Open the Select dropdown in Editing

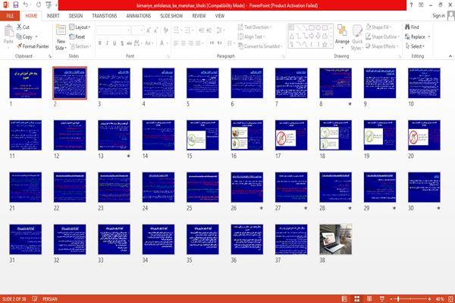click(415, 46)
